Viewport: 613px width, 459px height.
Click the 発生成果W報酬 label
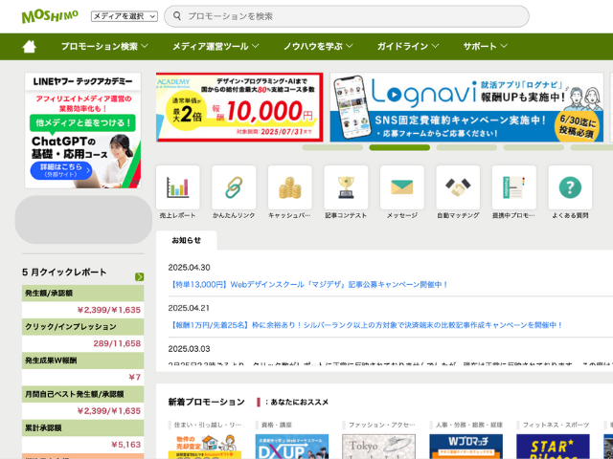51,361
